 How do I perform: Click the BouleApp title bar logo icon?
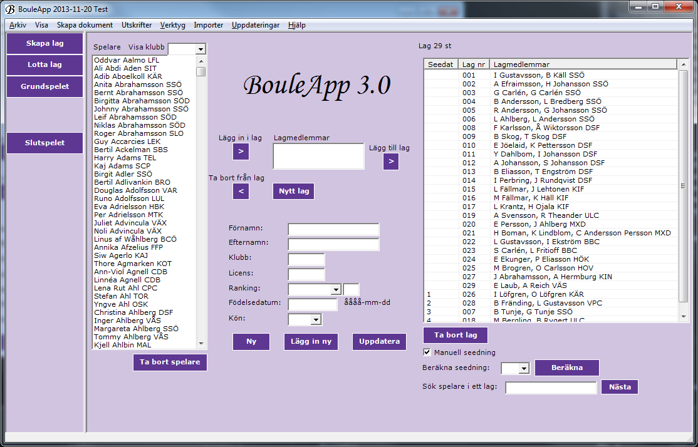point(10,9)
